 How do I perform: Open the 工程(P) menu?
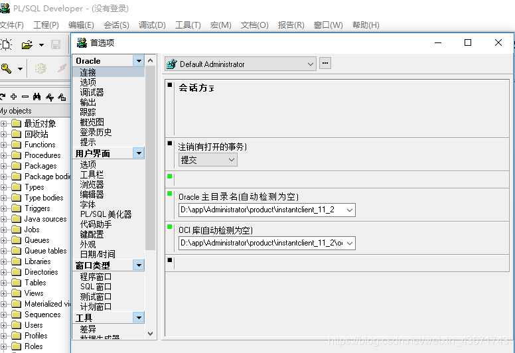pyautogui.click(x=46, y=25)
